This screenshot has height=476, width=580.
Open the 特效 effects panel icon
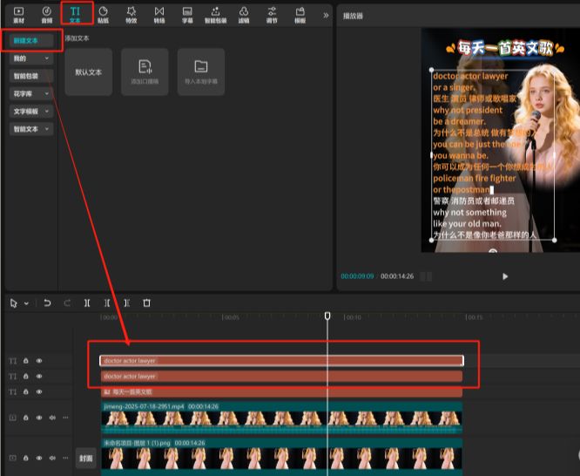pos(131,14)
